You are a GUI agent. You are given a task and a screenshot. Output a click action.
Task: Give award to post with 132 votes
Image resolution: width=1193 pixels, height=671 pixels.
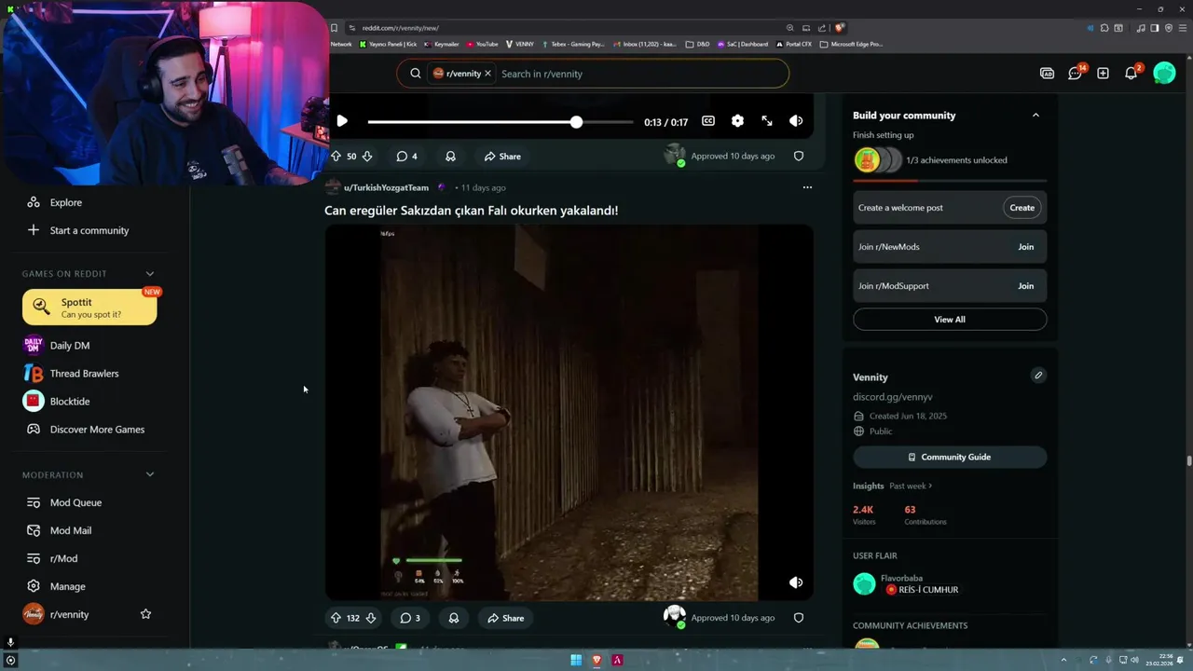pyautogui.click(x=454, y=618)
